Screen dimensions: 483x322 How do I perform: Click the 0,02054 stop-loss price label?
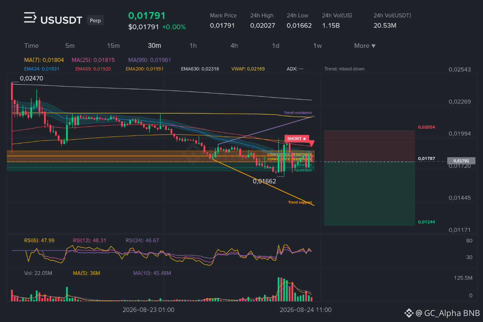pyautogui.click(x=426, y=127)
